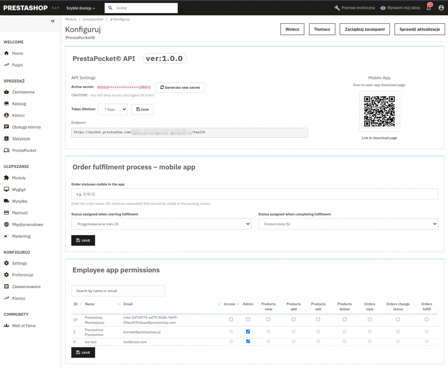
Task: Click the eye icon for Wyświetl mój sklep
Action: click(x=383, y=8)
